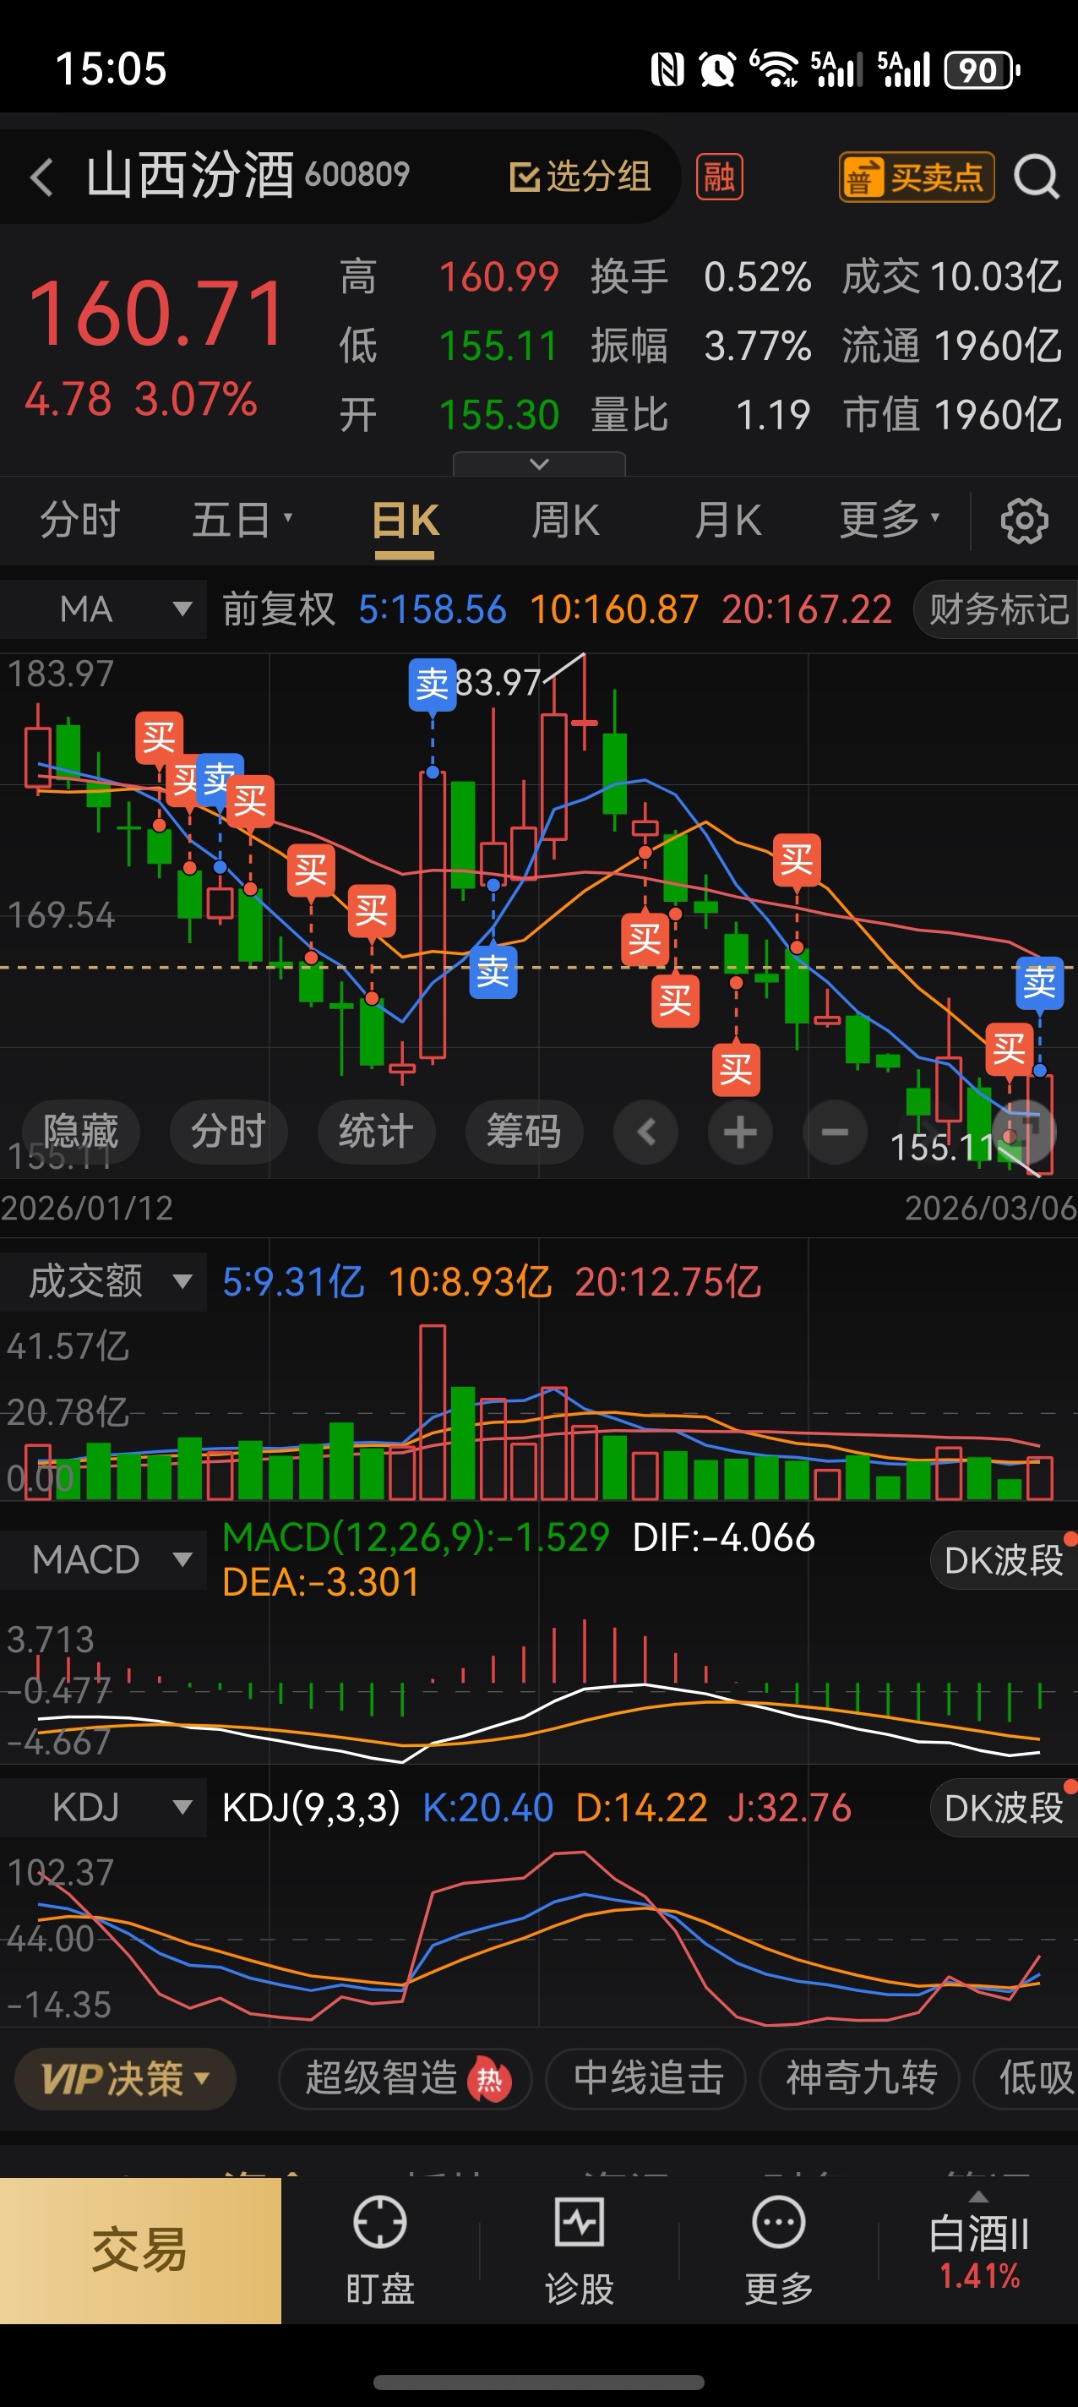Hide chart overlays with 隐藏 toggle
1078x2407 pixels.
[x=80, y=1132]
